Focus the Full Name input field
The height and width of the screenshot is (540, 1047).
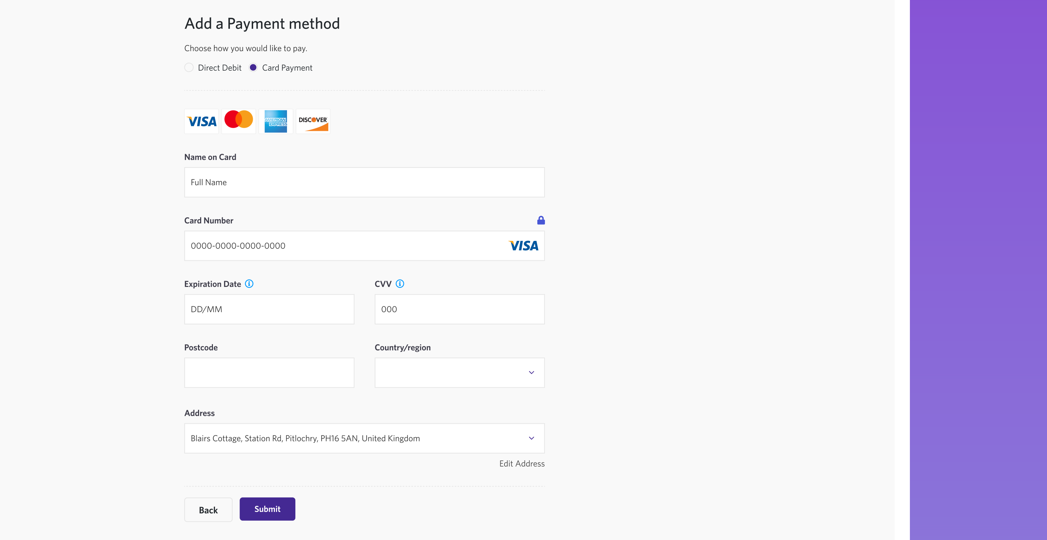tap(364, 182)
